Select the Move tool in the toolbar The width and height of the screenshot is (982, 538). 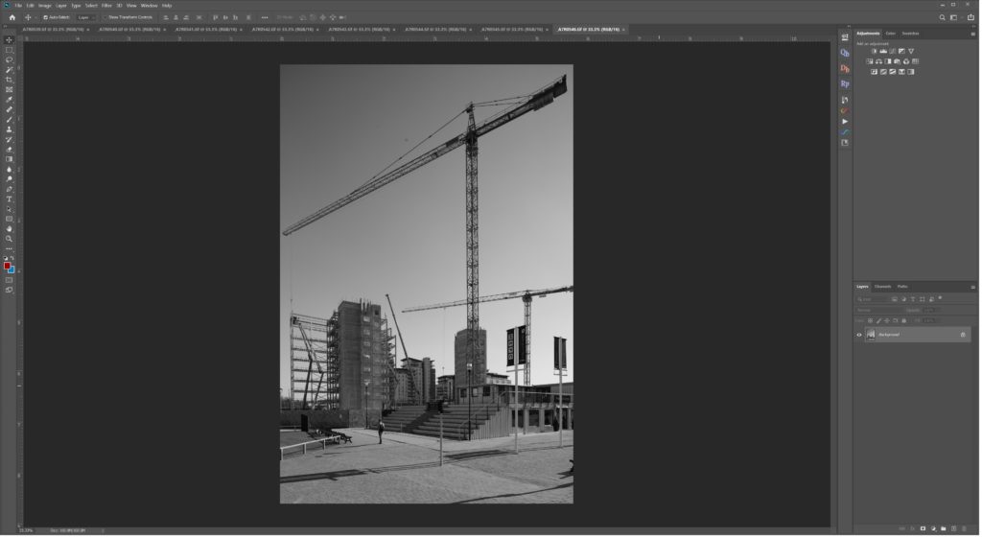[10, 40]
